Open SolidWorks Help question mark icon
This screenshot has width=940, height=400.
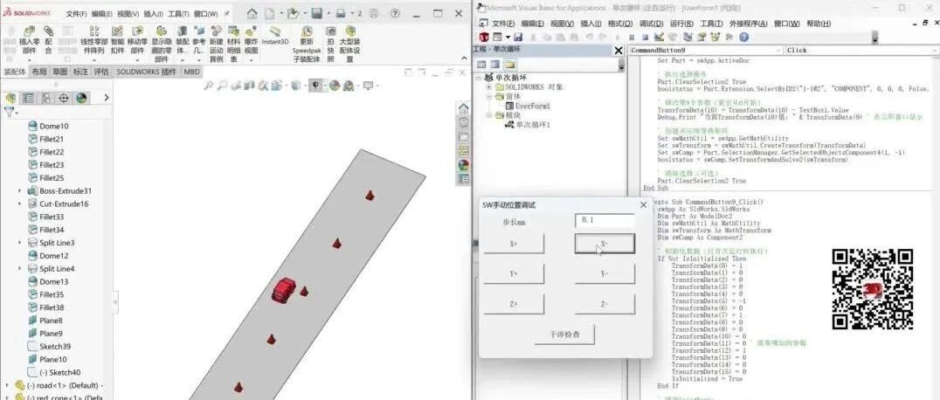click(x=395, y=13)
